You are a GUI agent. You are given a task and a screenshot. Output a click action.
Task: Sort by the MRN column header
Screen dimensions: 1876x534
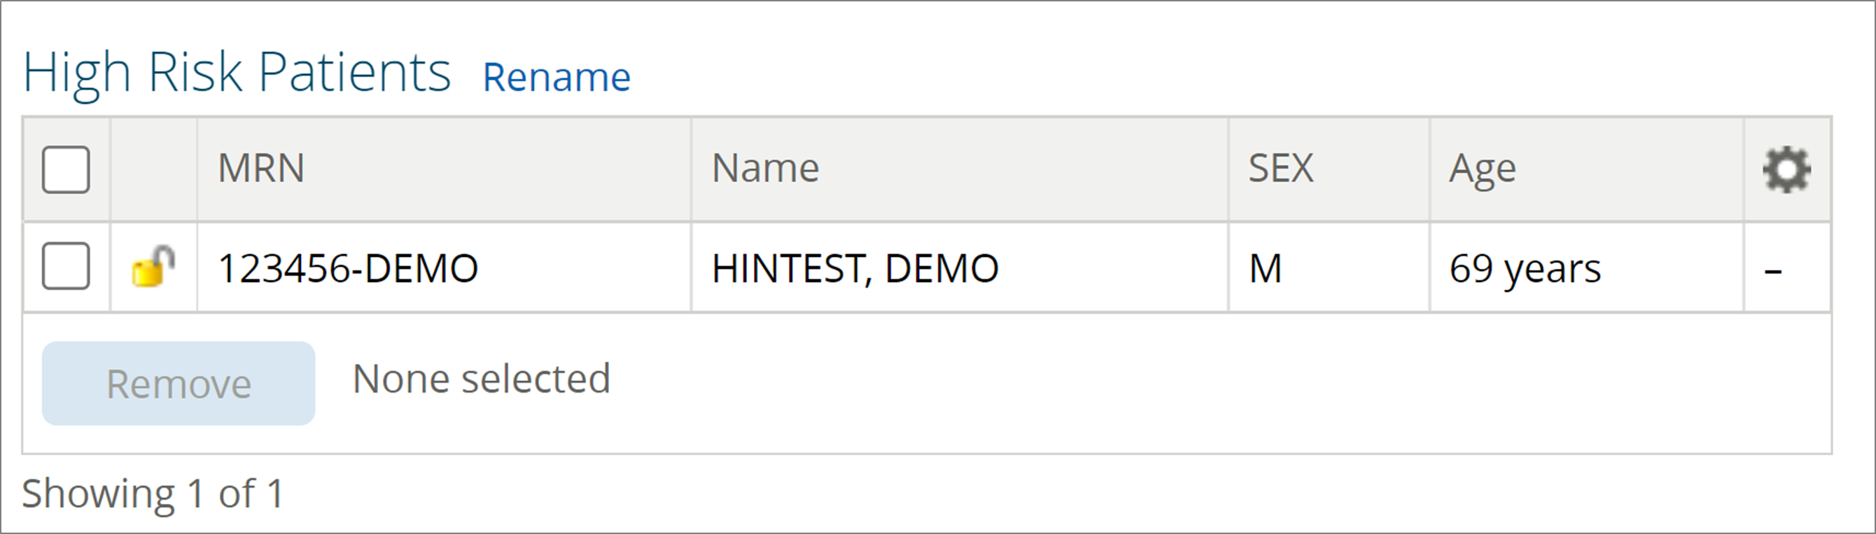[260, 169]
